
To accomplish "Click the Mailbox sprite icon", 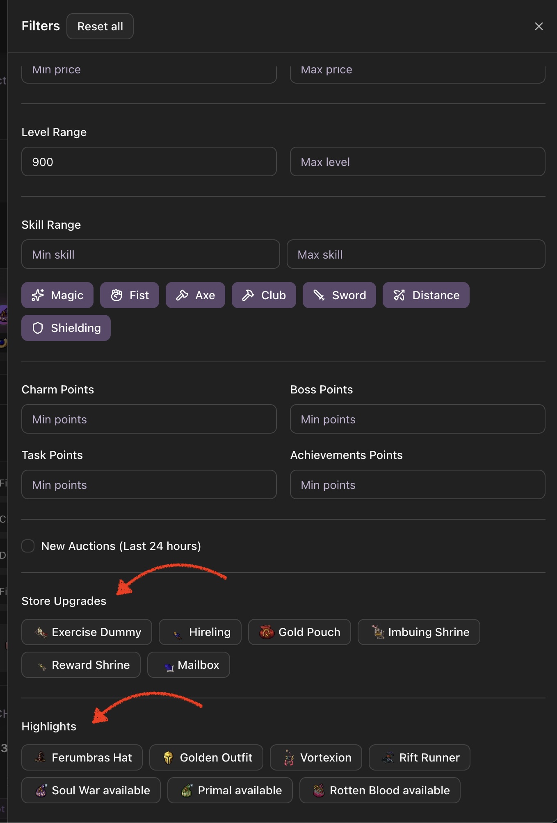I will 169,667.
